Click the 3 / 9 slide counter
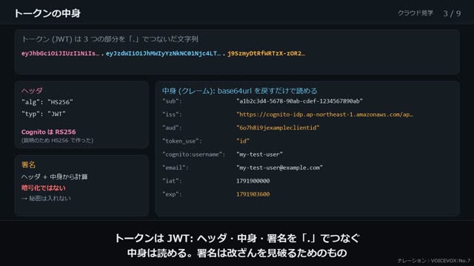Screen dimensions: 474x266 coord(452,13)
